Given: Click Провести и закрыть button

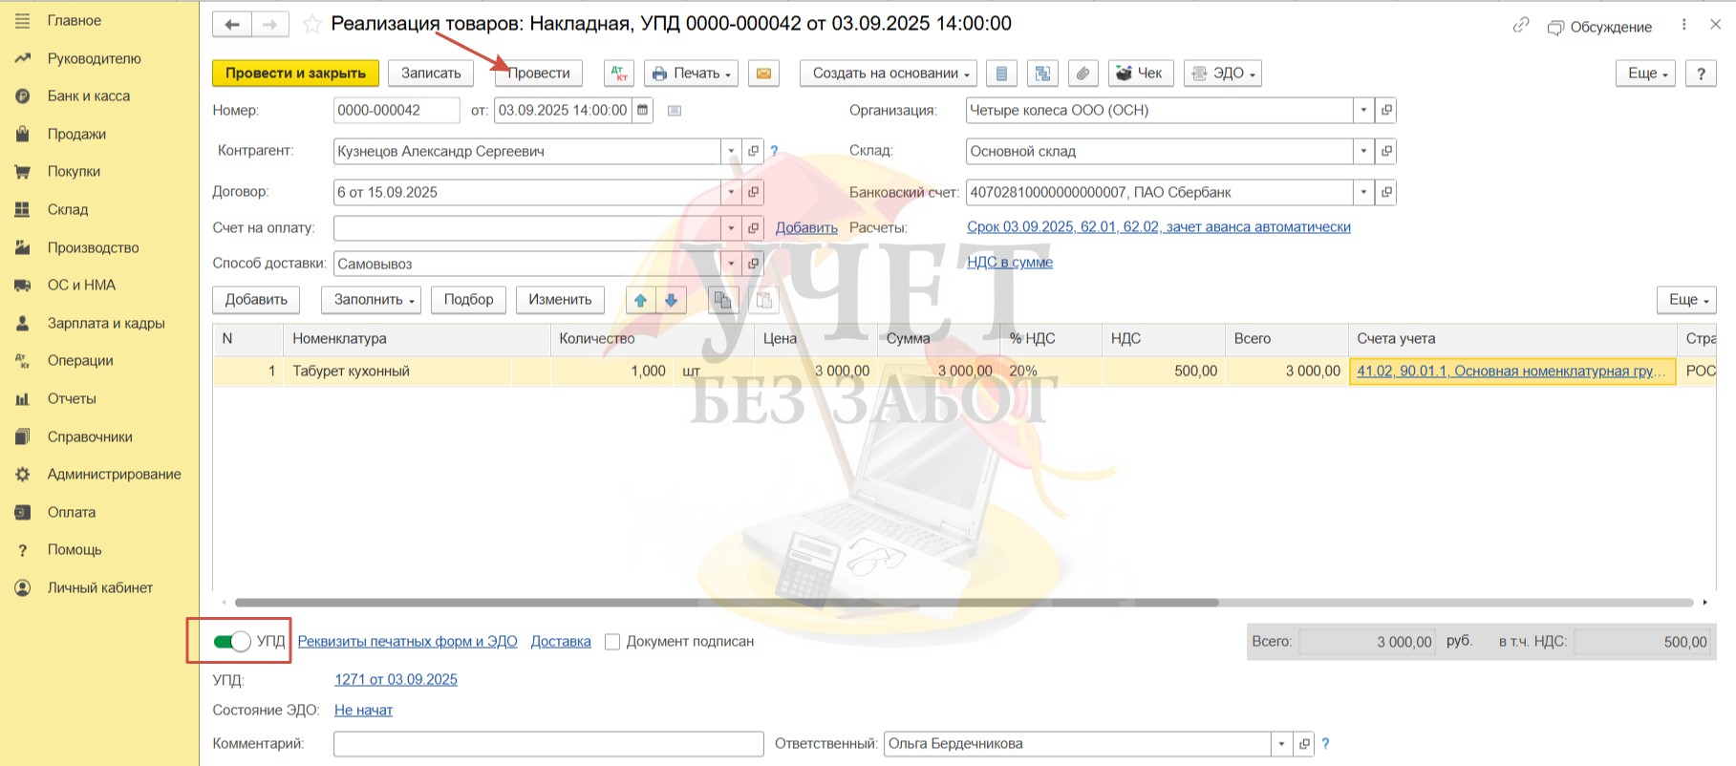Looking at the screenshot, I should pyautogui.click(x=295, y=73).
